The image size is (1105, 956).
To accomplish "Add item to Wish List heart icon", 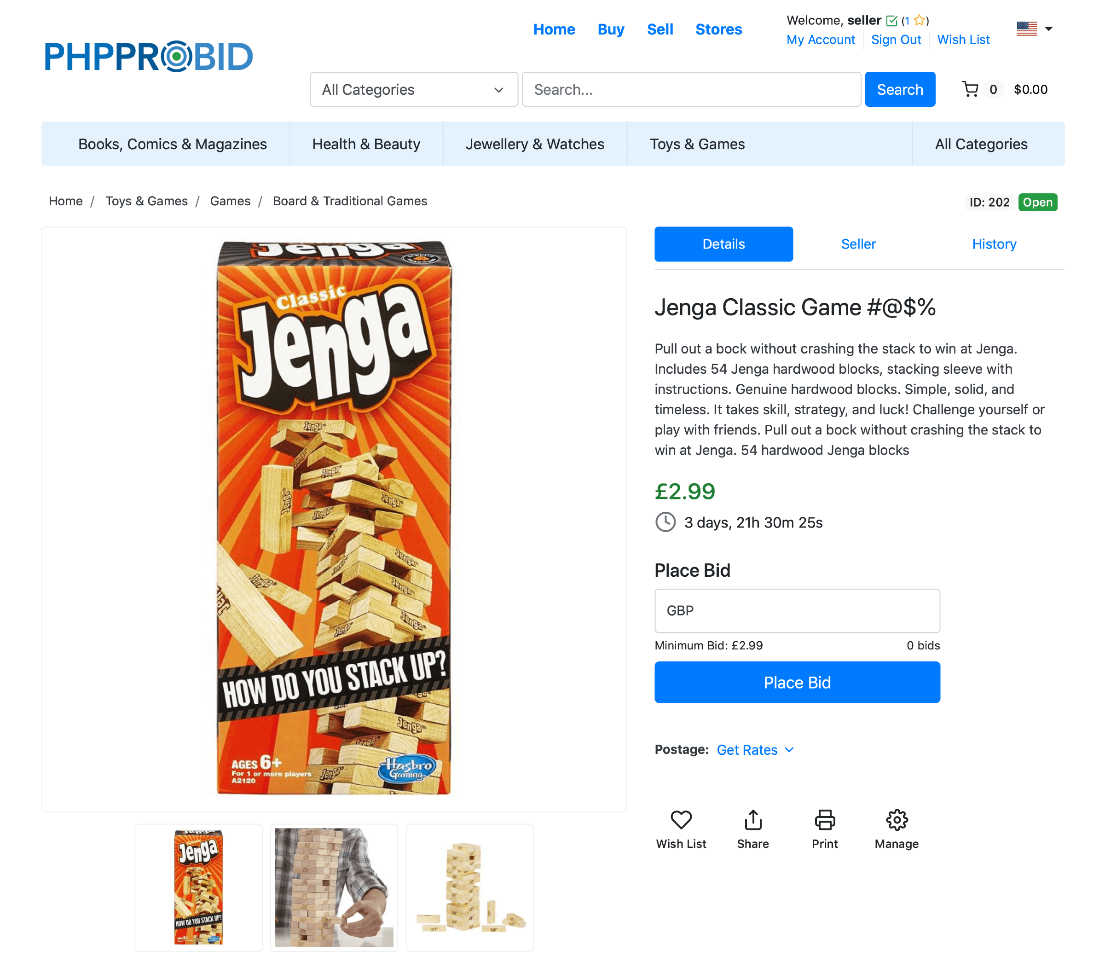I will click(x=681, y=819).
